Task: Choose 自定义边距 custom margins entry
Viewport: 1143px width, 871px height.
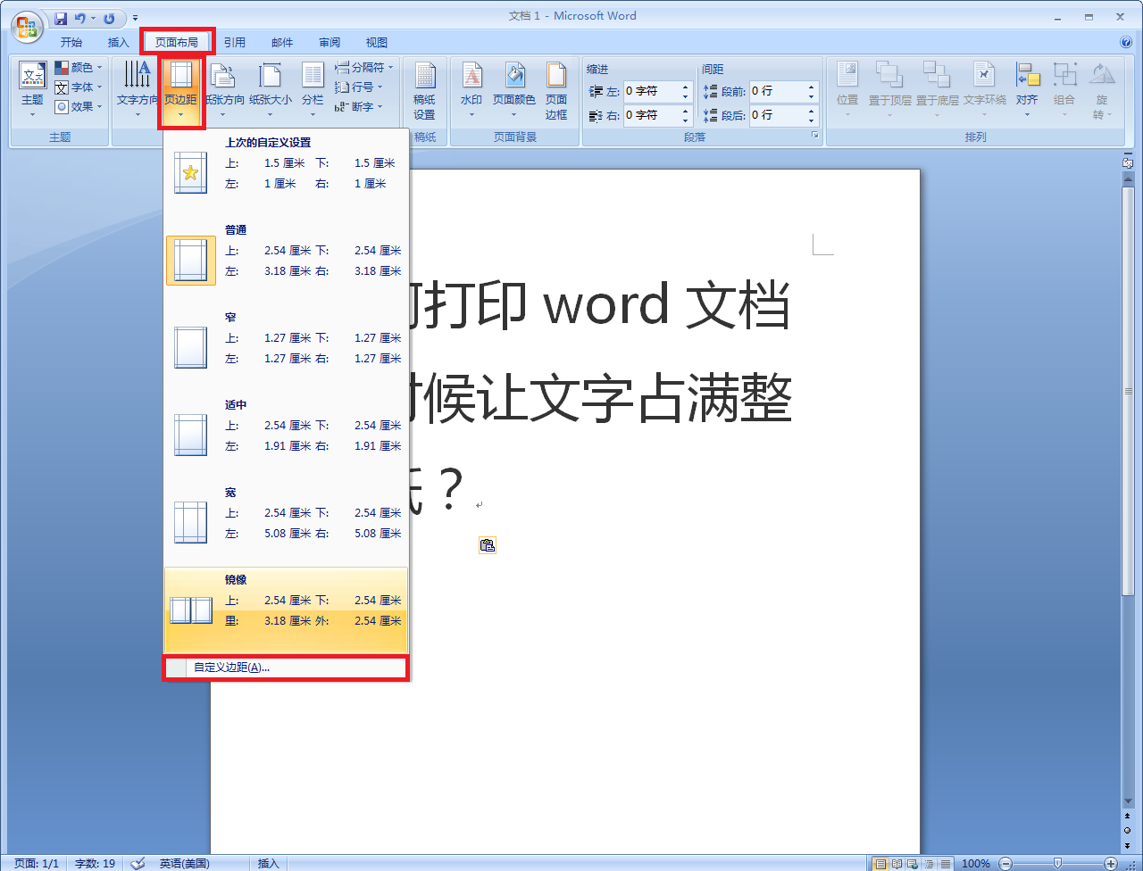Action: click(286, 668)
